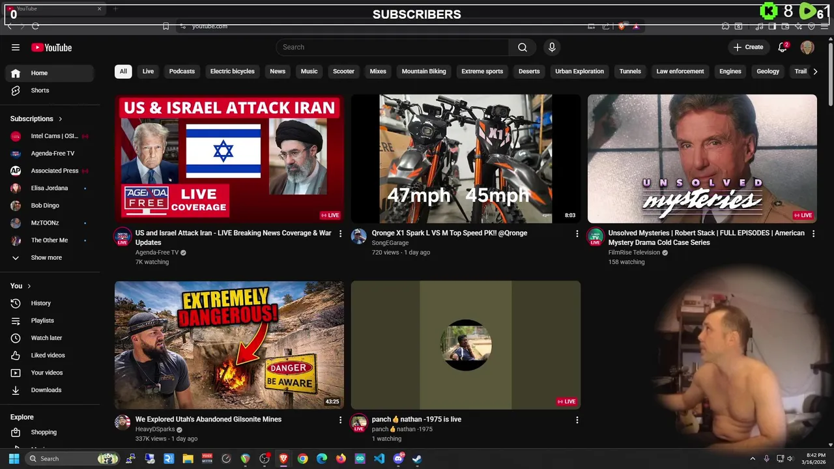
Task: Open Firefox from the taskbar
Action: point(341,459)
